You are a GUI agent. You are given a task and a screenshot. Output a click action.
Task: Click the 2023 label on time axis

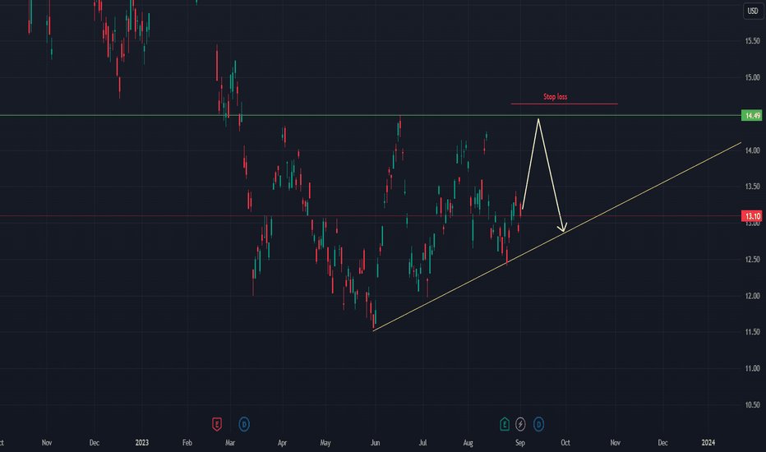141,442
